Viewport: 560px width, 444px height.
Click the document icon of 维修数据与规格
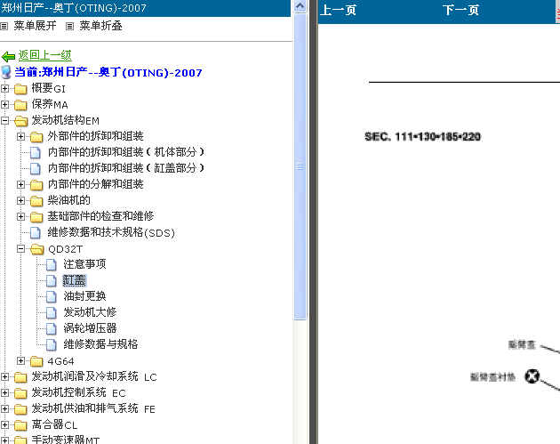[52, 344]
